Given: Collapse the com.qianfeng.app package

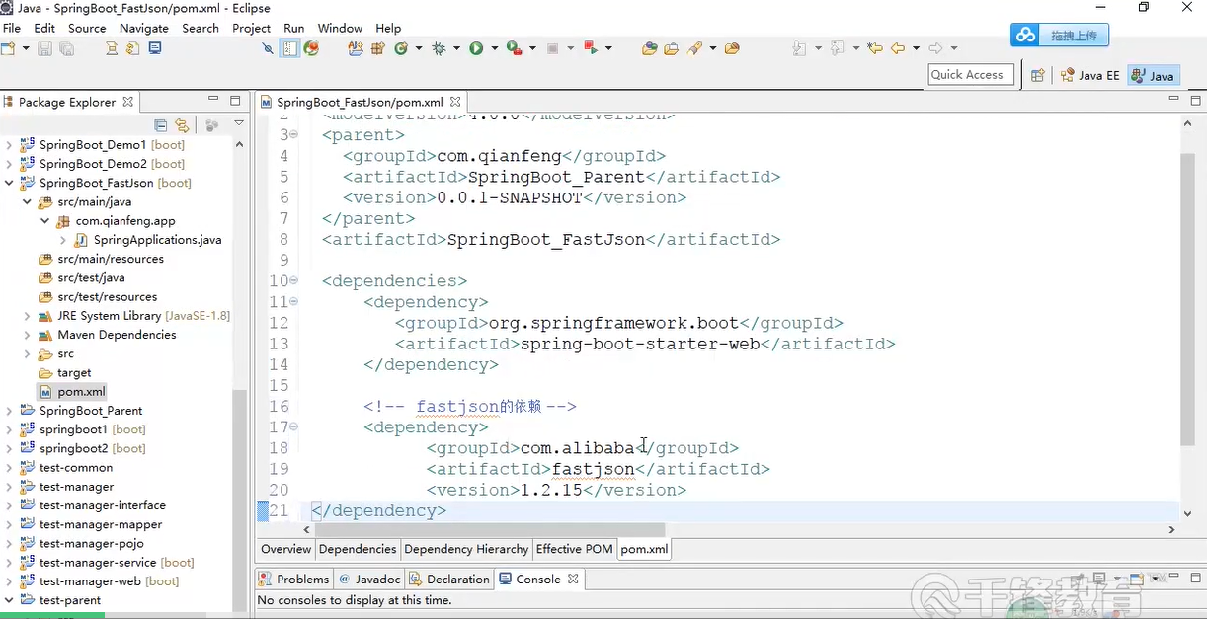Looking at the screenshot, I should click(x=45, y=220).
